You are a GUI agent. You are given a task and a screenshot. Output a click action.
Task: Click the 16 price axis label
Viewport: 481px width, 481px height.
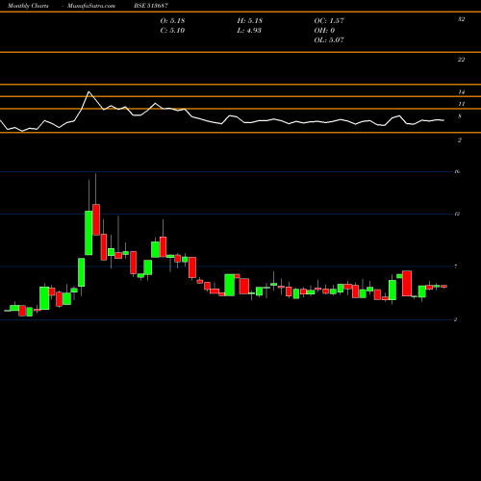coord(457,171)
